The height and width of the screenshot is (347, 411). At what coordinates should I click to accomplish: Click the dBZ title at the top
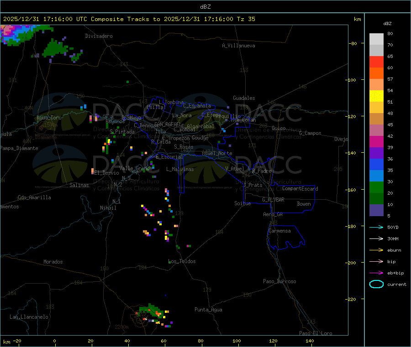coord(205,7)
